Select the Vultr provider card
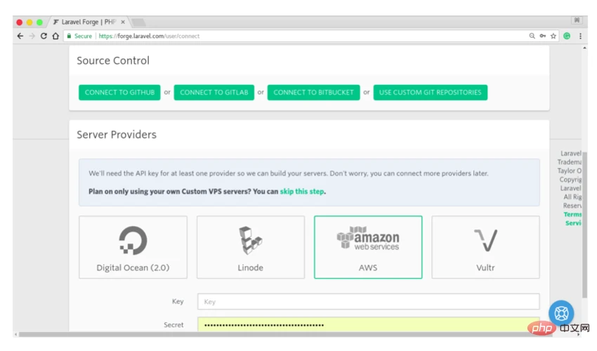 (485, 247)
